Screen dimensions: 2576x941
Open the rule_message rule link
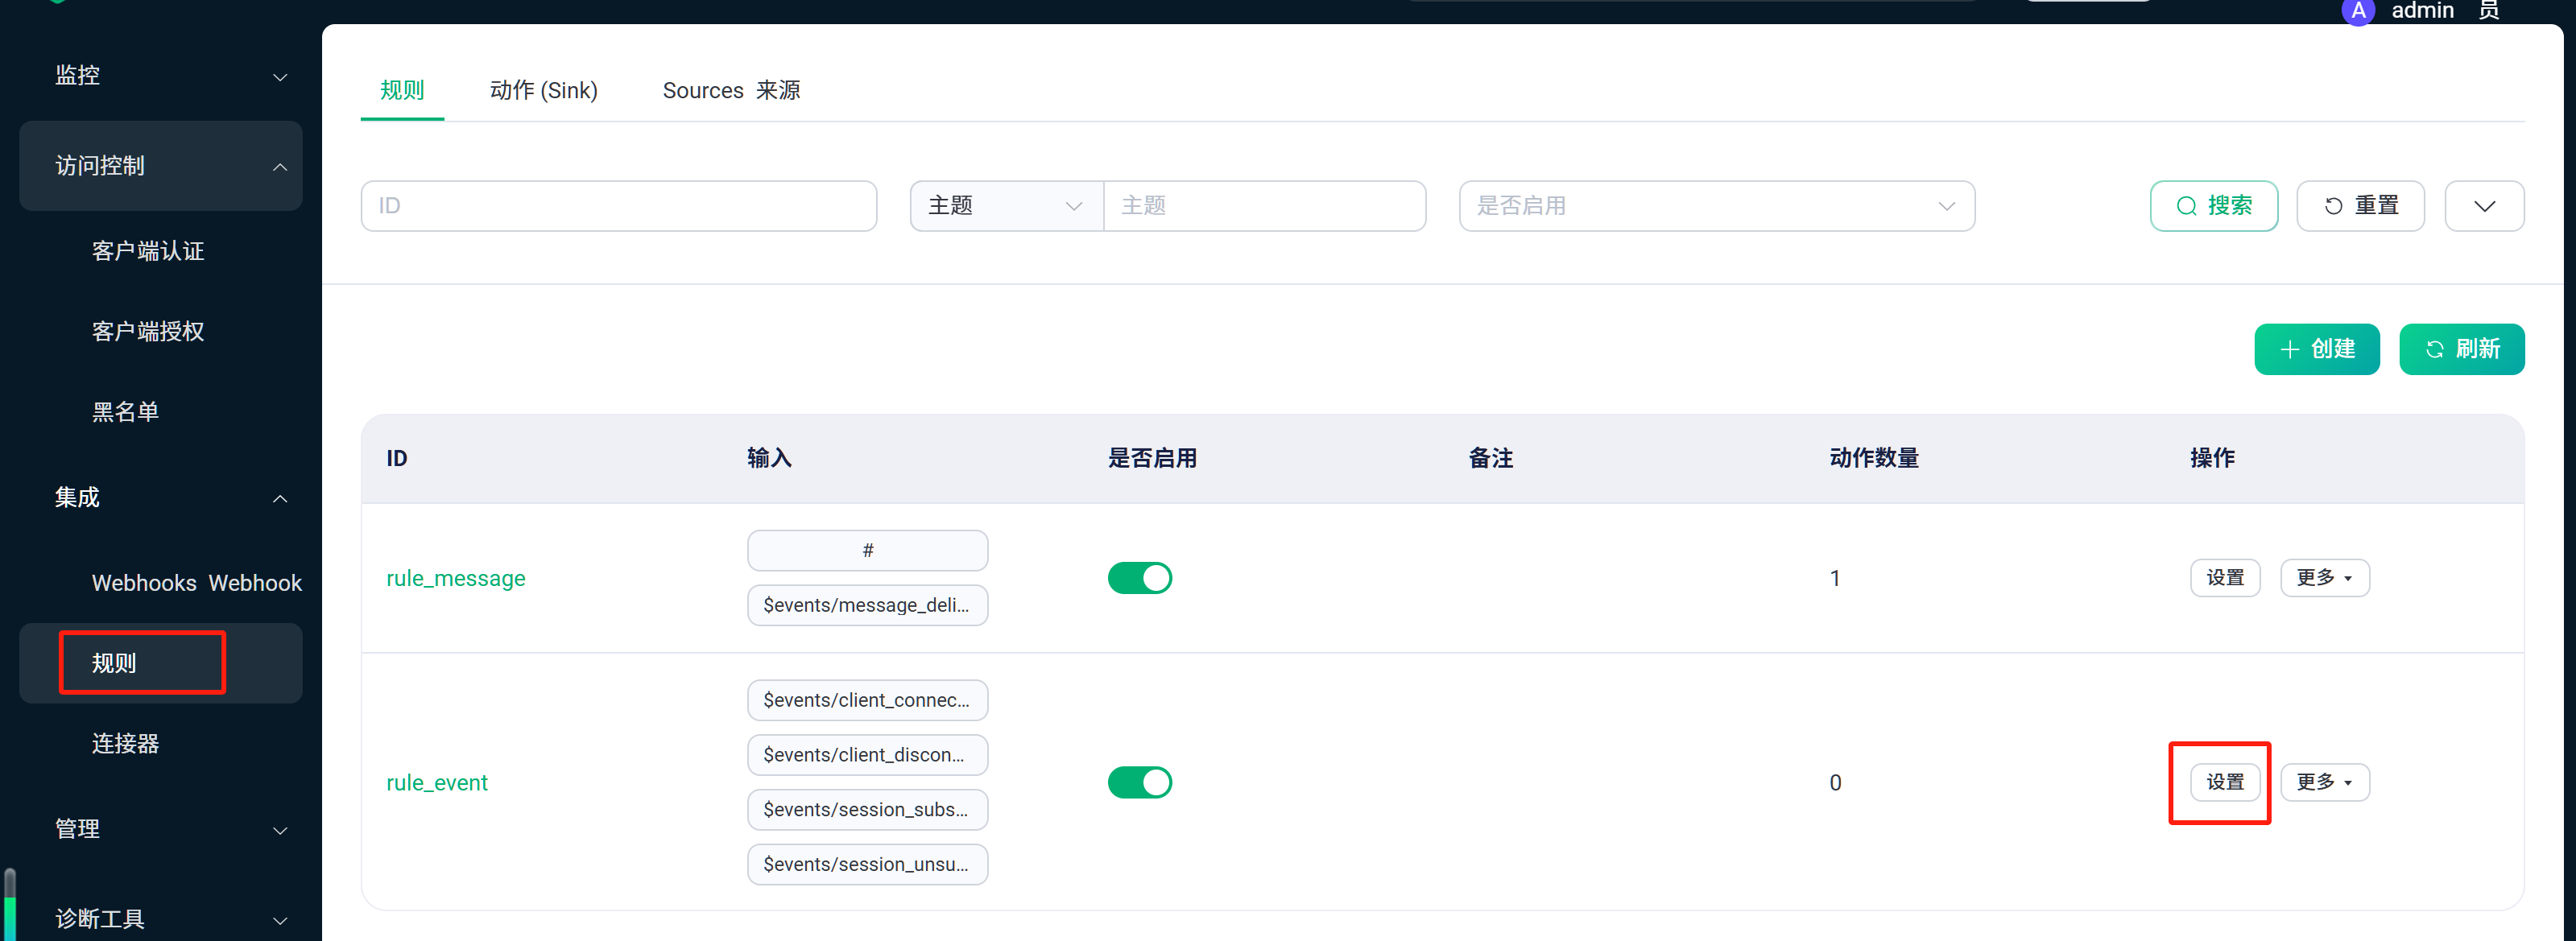[455, 579]
